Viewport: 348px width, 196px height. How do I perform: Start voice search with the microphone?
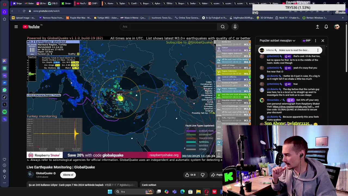click(235, 27)
